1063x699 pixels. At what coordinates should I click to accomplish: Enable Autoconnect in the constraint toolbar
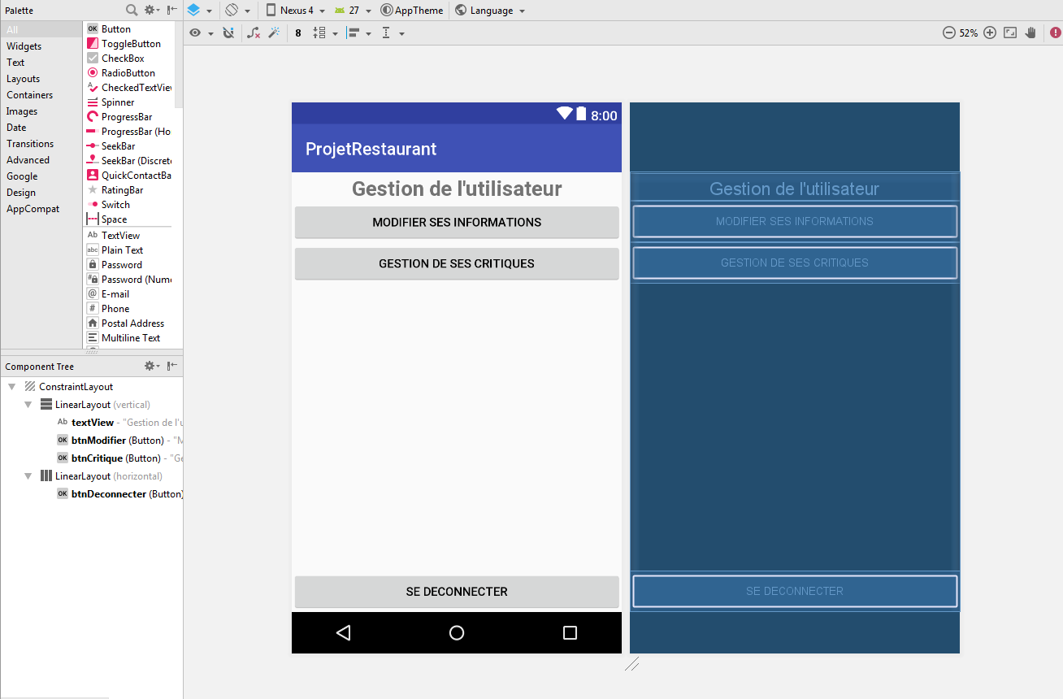[x=228, y=33]
